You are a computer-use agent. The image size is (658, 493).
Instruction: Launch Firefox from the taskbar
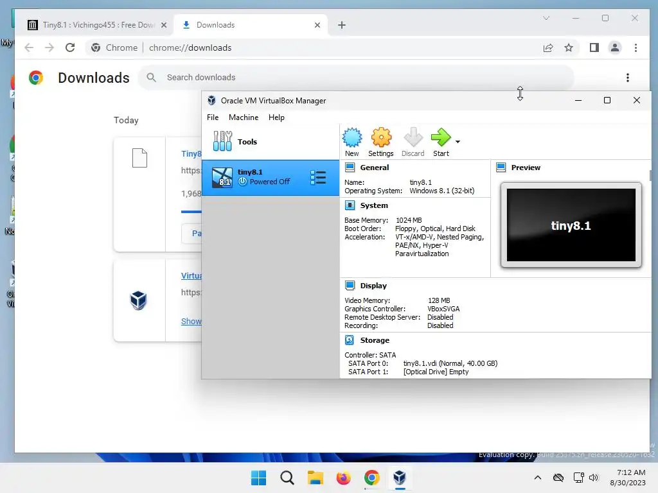343,478
